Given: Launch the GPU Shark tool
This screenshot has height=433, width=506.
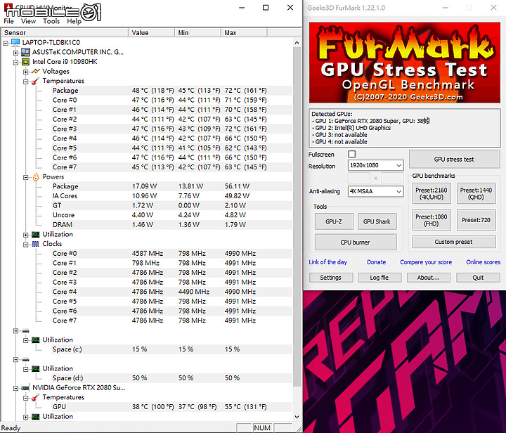Looking at the screenshot, I should 377,221.
